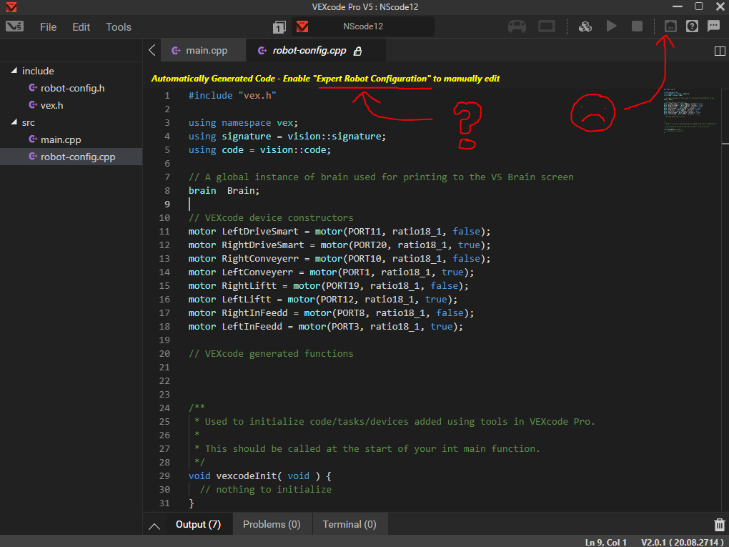Click the lock icon on robot-config.cpp tab
The image size is (729, 547).
pos(357,51)
